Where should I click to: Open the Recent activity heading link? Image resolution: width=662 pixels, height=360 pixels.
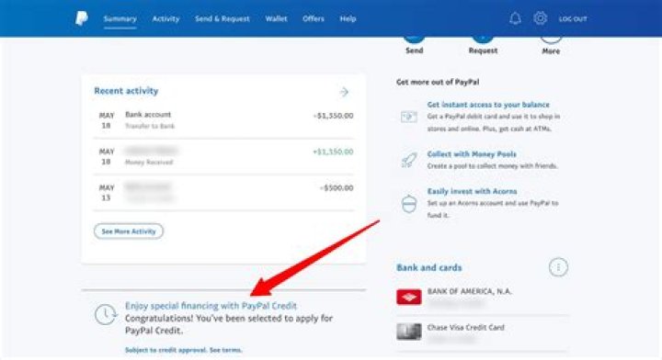(x=126, y=91)
